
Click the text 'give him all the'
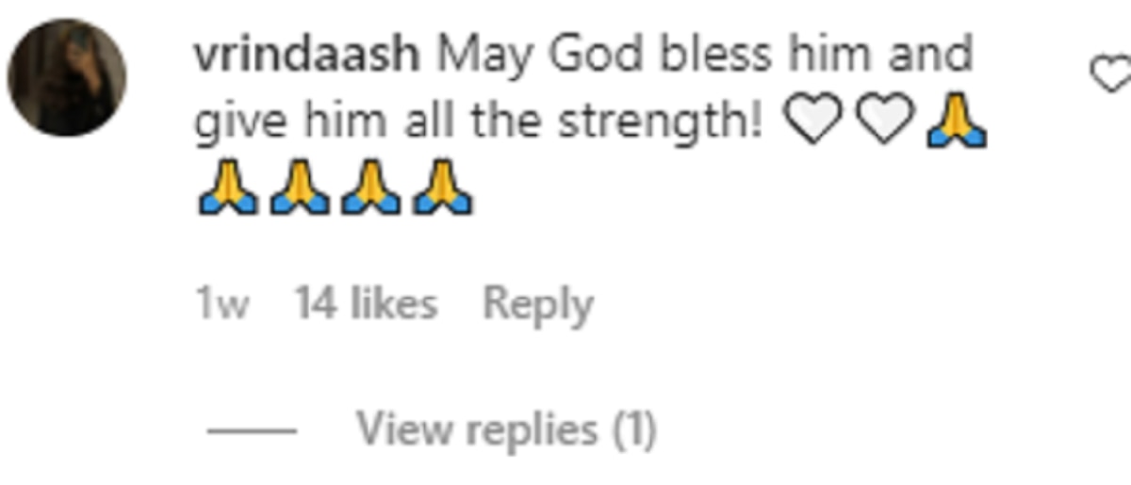(369, 124)
